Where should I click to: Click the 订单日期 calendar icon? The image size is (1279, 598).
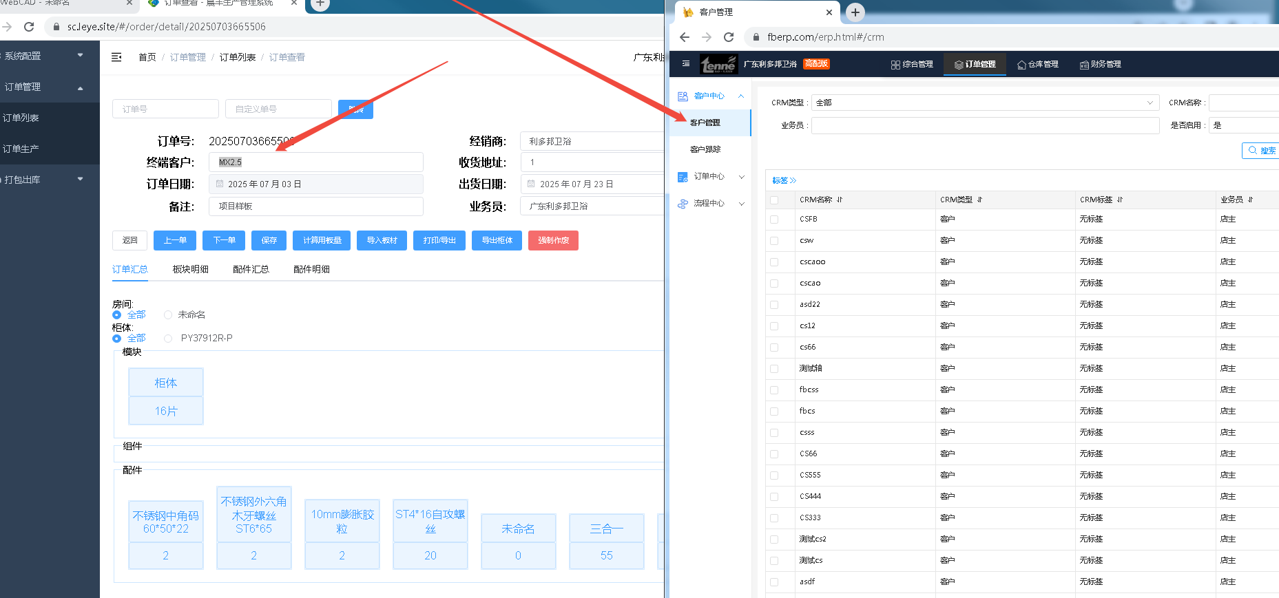pos(220,184)
